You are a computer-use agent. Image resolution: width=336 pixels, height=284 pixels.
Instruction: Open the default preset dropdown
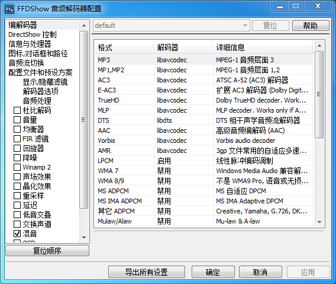point(171,25)
